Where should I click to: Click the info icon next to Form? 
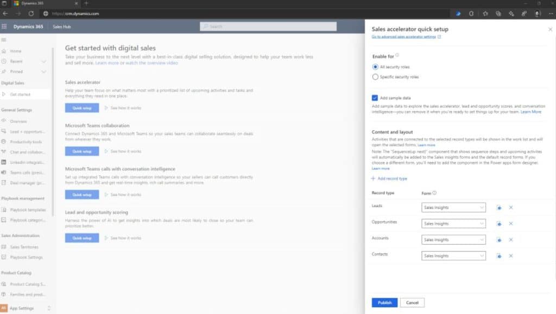[434, 193]
